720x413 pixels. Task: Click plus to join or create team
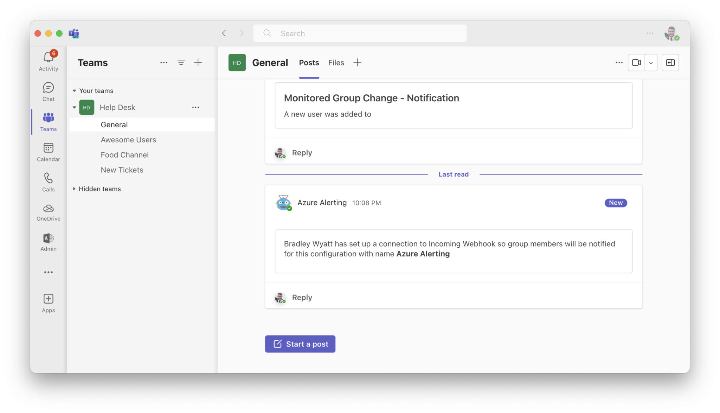198,63
